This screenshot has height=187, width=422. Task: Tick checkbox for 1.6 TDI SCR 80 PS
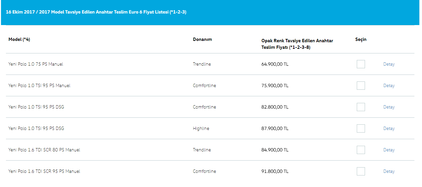point(361,150)
